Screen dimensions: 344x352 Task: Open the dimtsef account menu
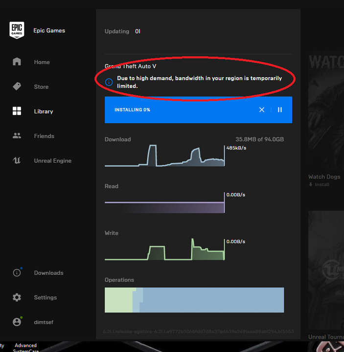[x=44, y=322]
